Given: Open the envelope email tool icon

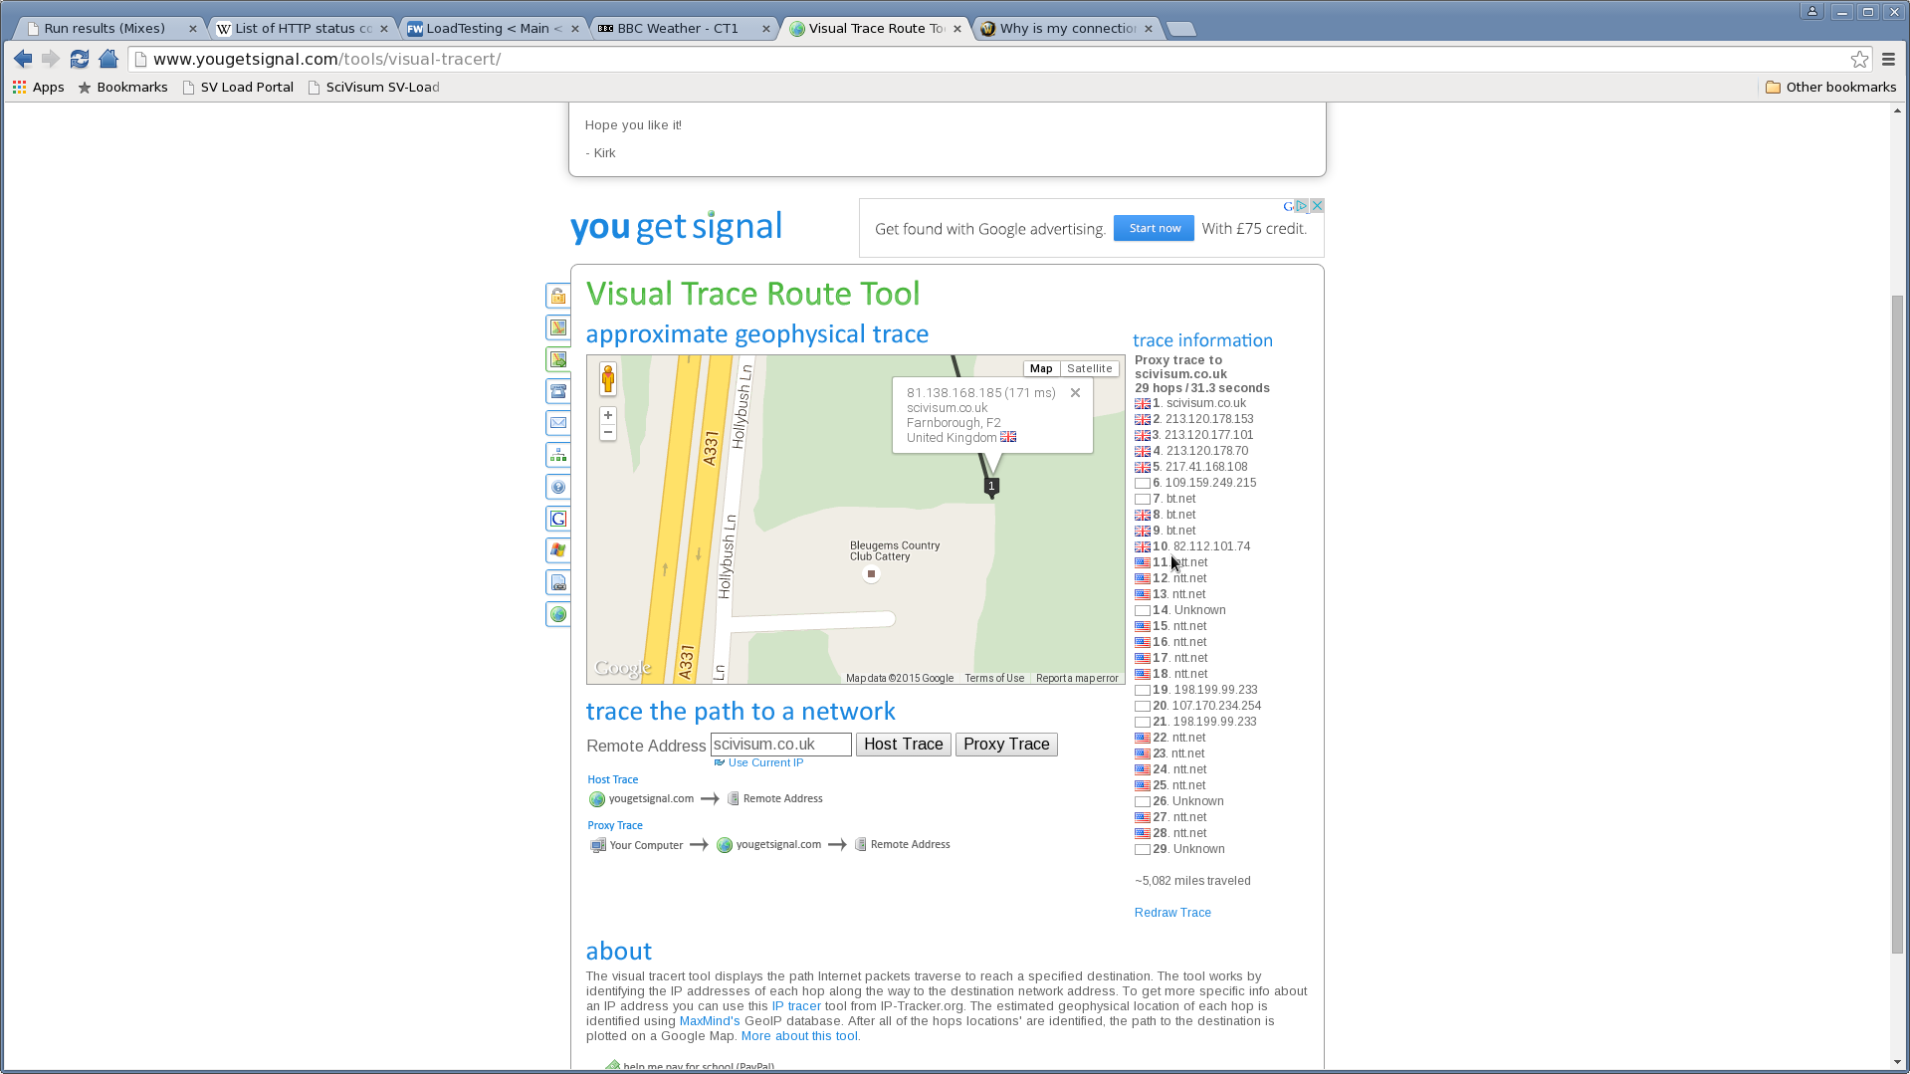Looking at the screenshot, I should pyautogui.click(x=558, y=423).
